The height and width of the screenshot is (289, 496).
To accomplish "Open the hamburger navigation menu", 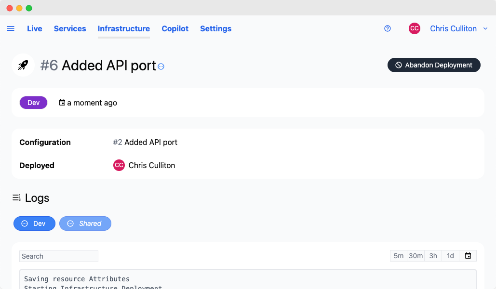I will click(x=11, y=28).
